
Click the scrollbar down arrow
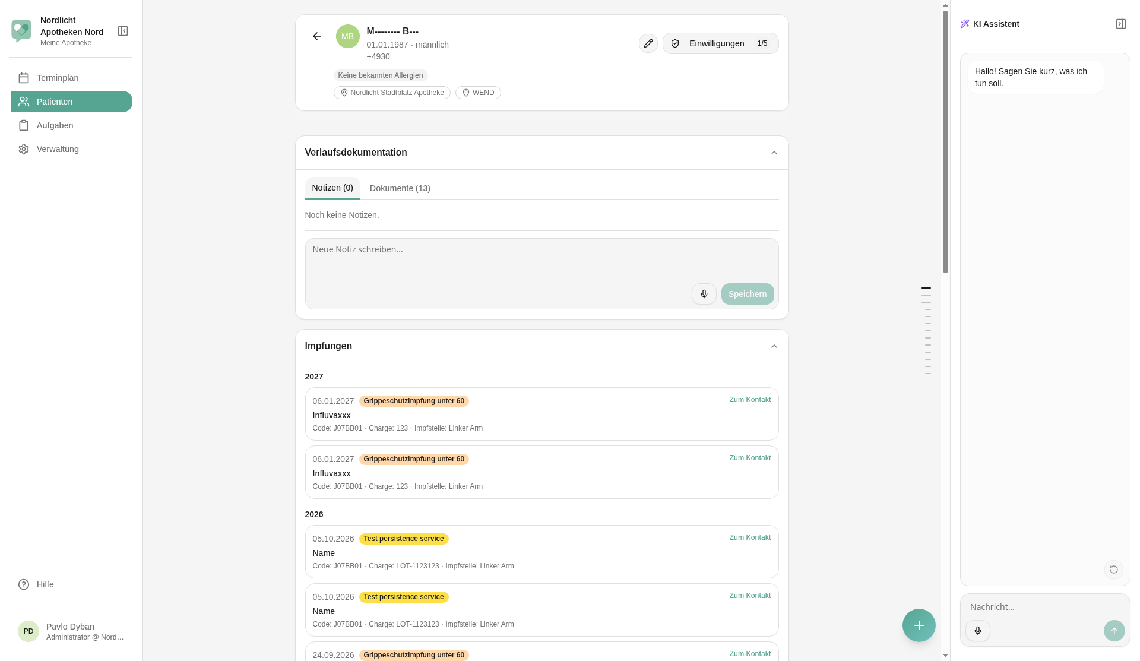(x=946, y=656)
